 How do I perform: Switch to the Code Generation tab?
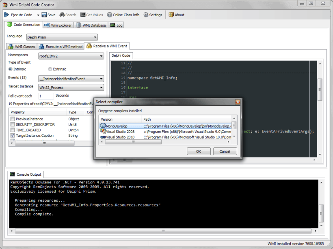(24, 25)
